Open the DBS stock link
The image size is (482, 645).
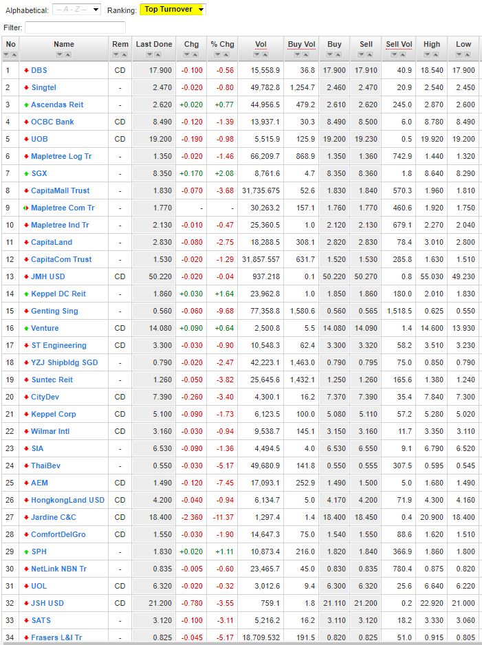[39, 70]
